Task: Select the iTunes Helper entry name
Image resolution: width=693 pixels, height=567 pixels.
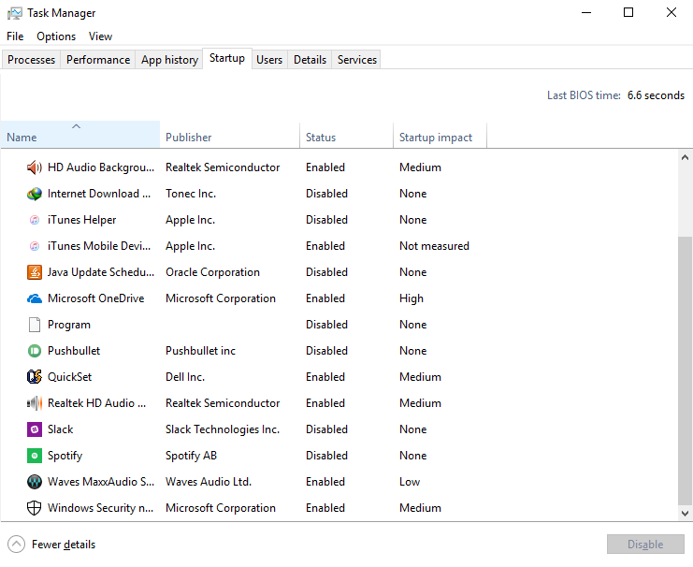Action: tap(81, 220)
